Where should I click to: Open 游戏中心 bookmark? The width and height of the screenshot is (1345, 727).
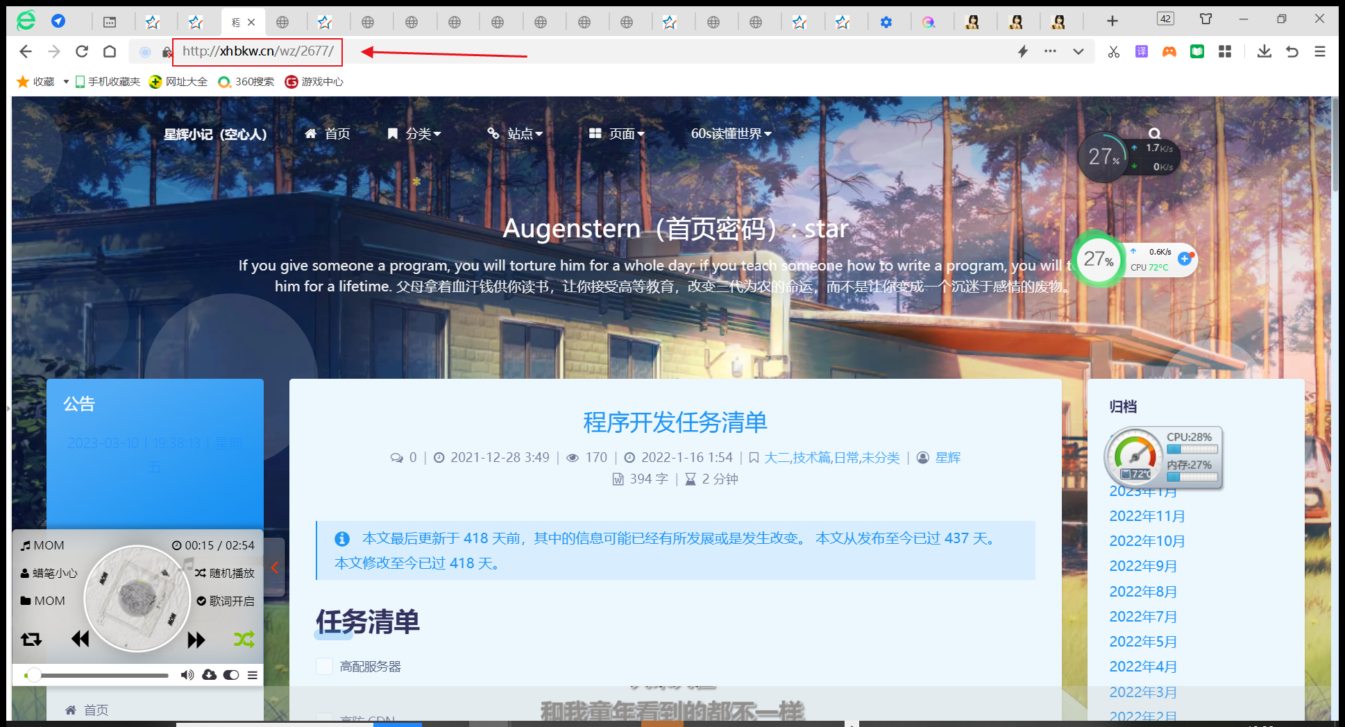tap(314, 82)
